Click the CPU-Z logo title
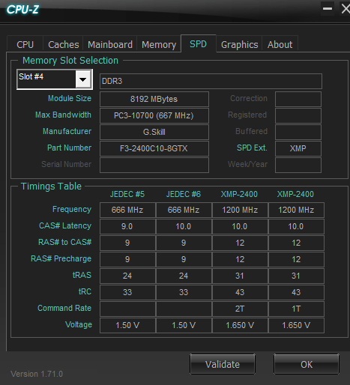Viewport: 350px width, 385px height. click(22, 10)
